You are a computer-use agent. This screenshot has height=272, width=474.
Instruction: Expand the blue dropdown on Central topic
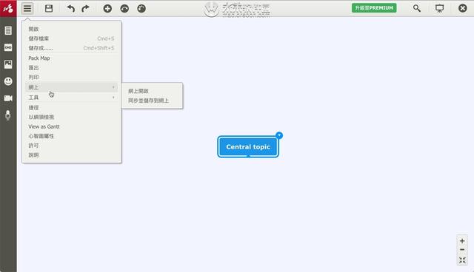pos(279,135)
